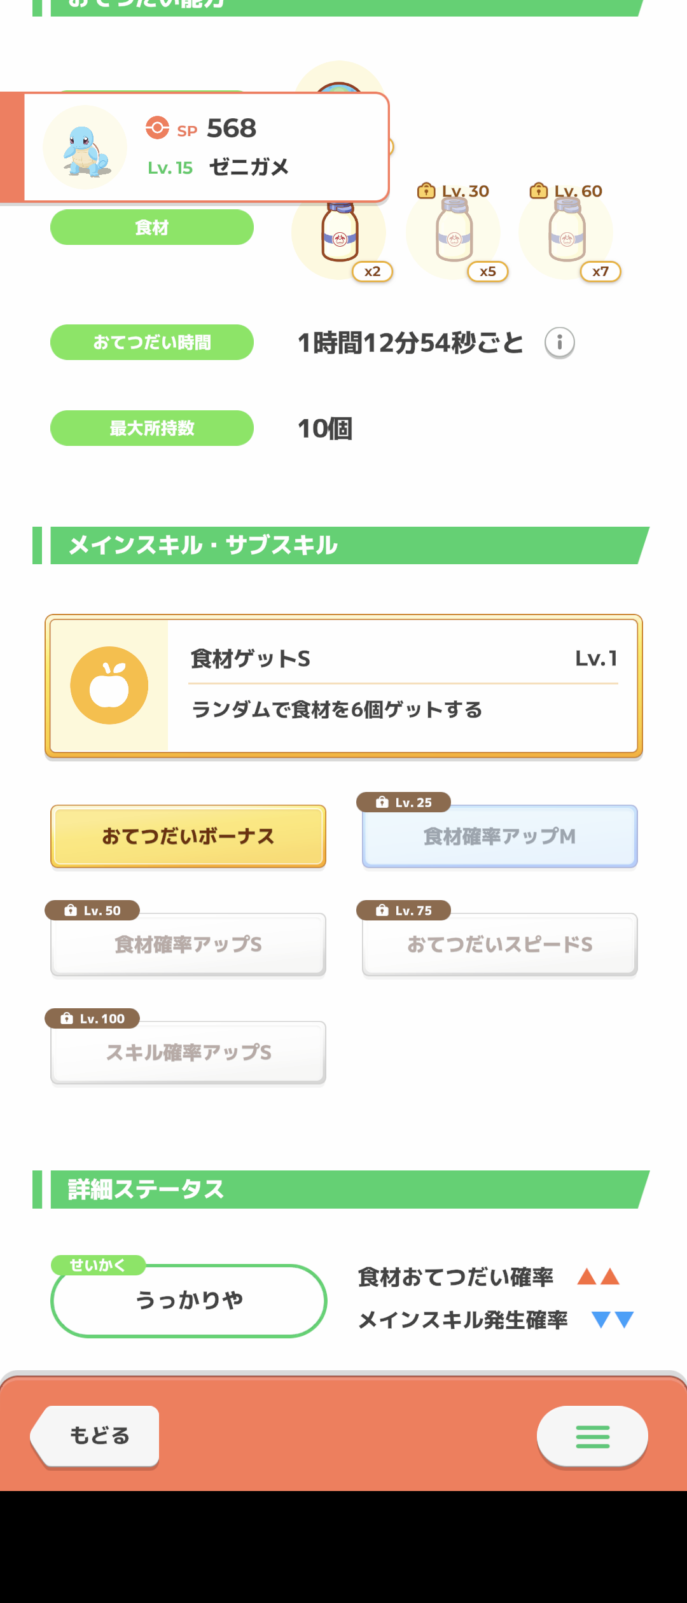
Task: Select the おてつだいボーナス sub skill
Action: coord(188,836)
